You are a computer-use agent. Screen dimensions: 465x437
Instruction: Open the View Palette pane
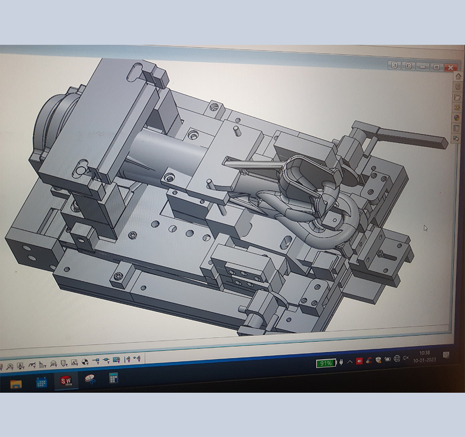coord(457,108)
